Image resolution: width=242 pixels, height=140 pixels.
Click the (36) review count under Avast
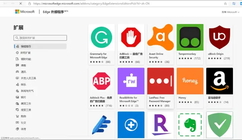167,62
